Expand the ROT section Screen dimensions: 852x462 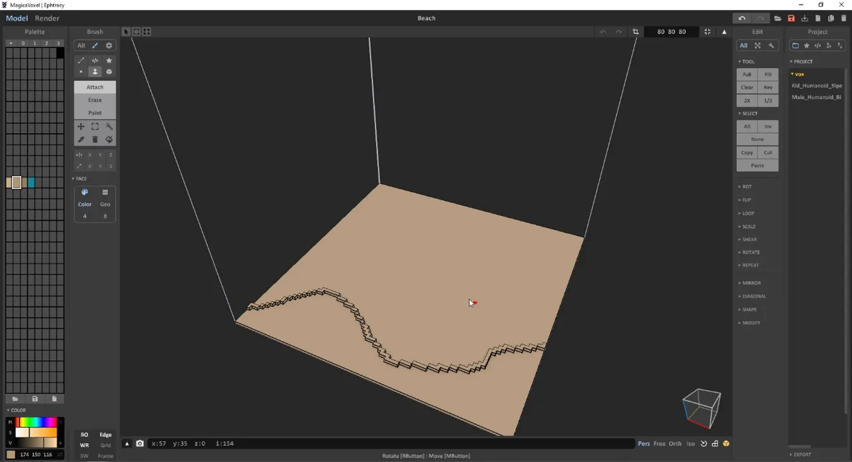point(745,187)
